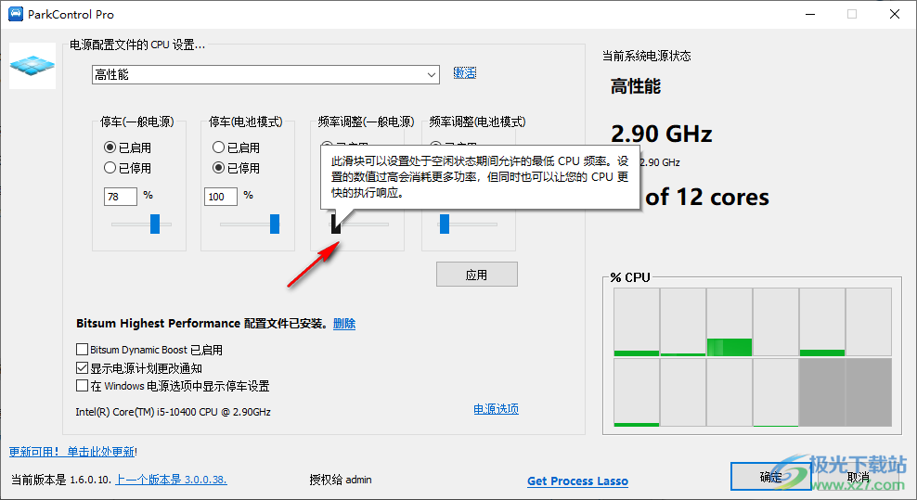
Task: Toggle 显示电源计划更改通知 checkbox
Action: (82, 368)
